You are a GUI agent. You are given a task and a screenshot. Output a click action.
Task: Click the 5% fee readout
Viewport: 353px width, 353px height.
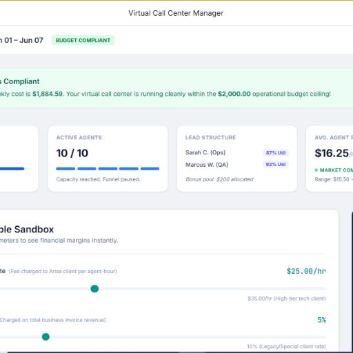(x=322, y=320)
